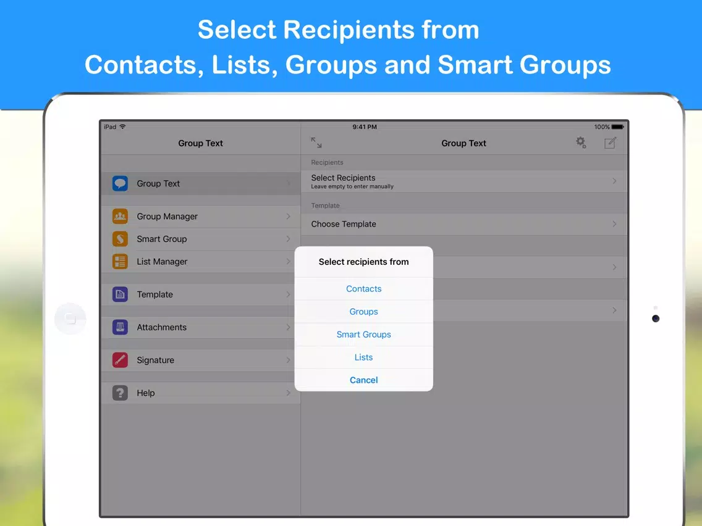Screen dimensions: 702x526
Task: Open the Smart Group label
Action: coord(162,239)
